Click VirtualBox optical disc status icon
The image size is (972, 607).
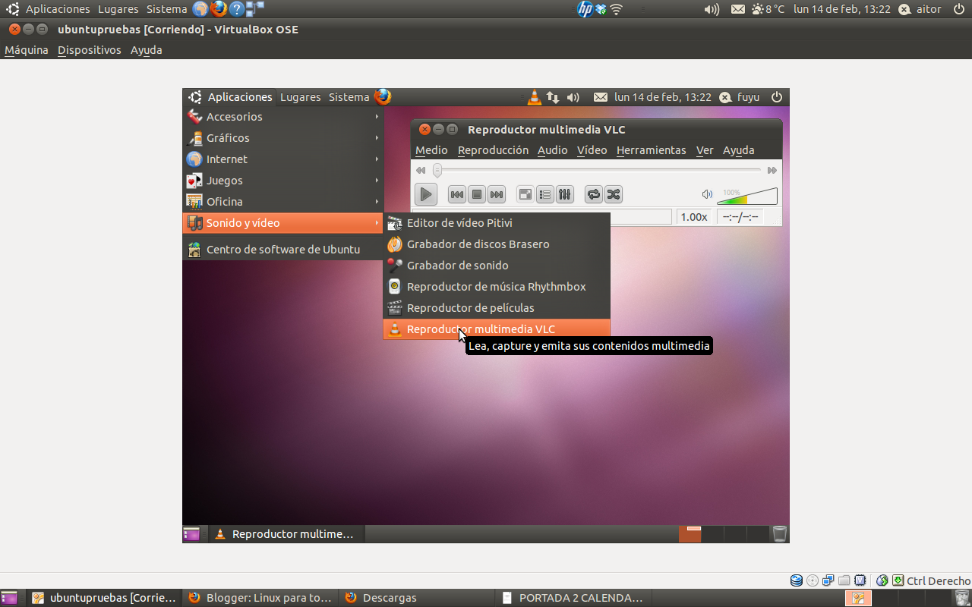click(813, 580)
